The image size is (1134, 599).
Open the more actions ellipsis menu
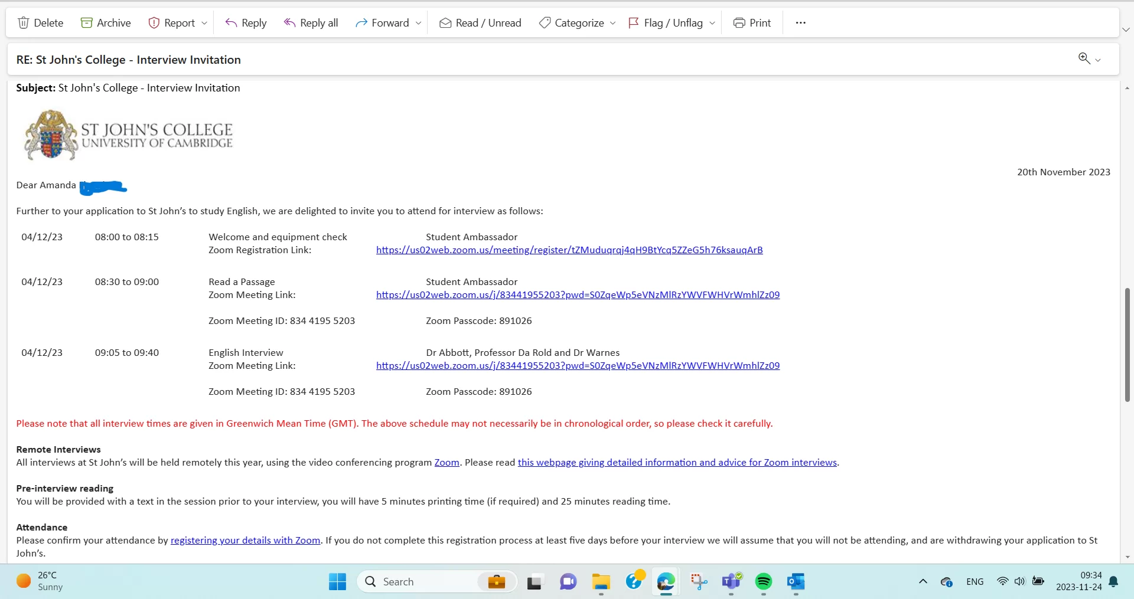tap(800, 23)
